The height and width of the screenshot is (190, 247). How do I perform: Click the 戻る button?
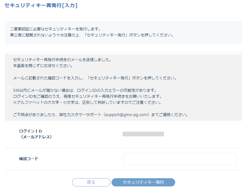[91, 182]
